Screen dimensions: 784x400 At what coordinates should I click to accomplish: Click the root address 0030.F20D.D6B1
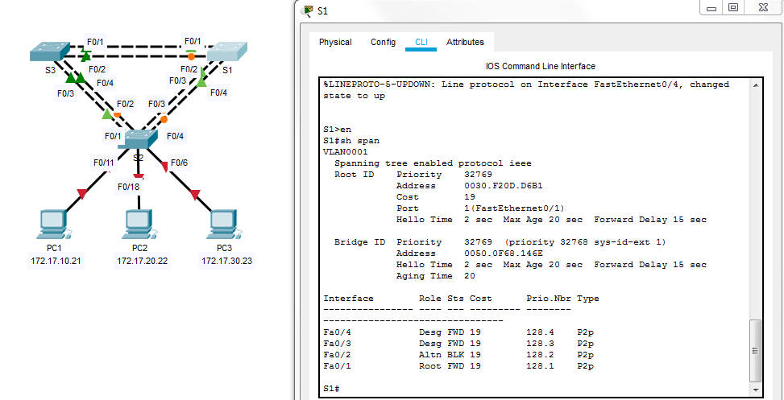tap(504, 186)
